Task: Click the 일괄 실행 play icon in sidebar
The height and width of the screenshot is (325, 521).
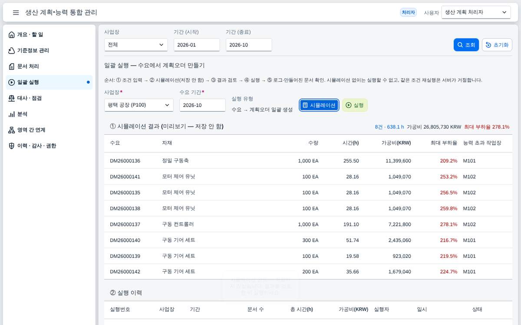Action: pos(12,82)
